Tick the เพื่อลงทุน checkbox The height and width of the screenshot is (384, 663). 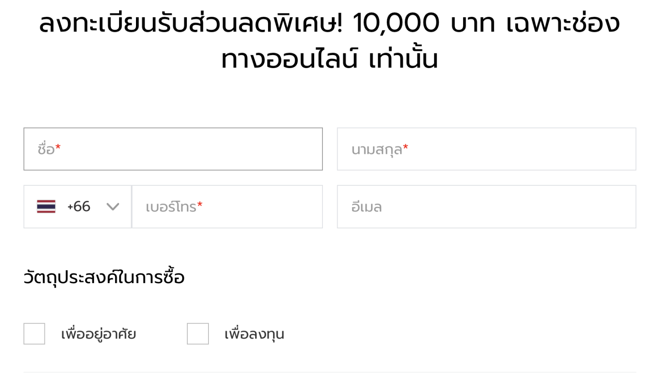pos(198,334)
